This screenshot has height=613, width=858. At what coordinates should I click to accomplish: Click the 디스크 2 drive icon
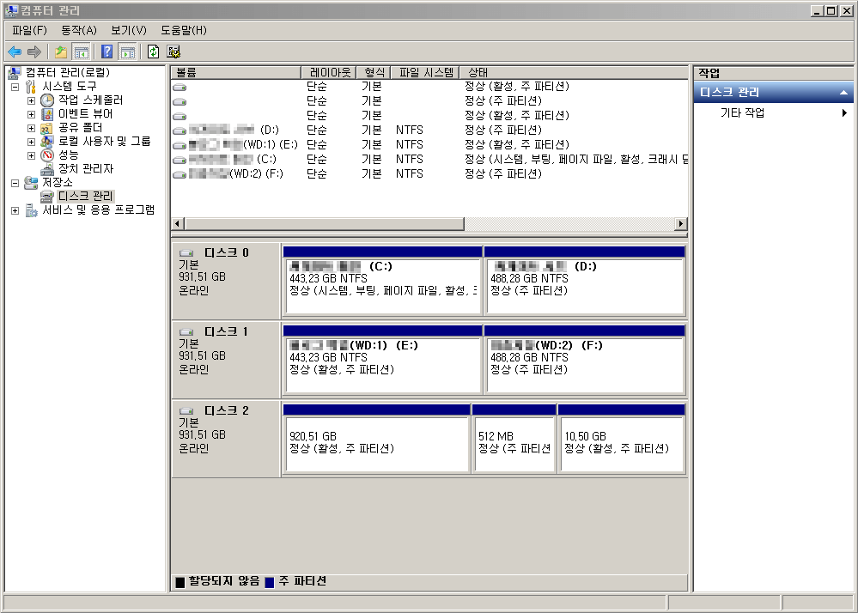tap(186, 411)
